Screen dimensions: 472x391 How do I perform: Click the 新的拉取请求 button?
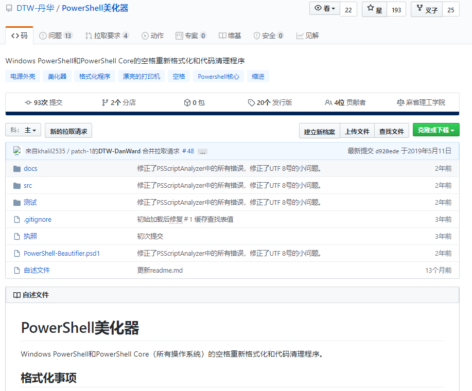(x=68, y=131)
